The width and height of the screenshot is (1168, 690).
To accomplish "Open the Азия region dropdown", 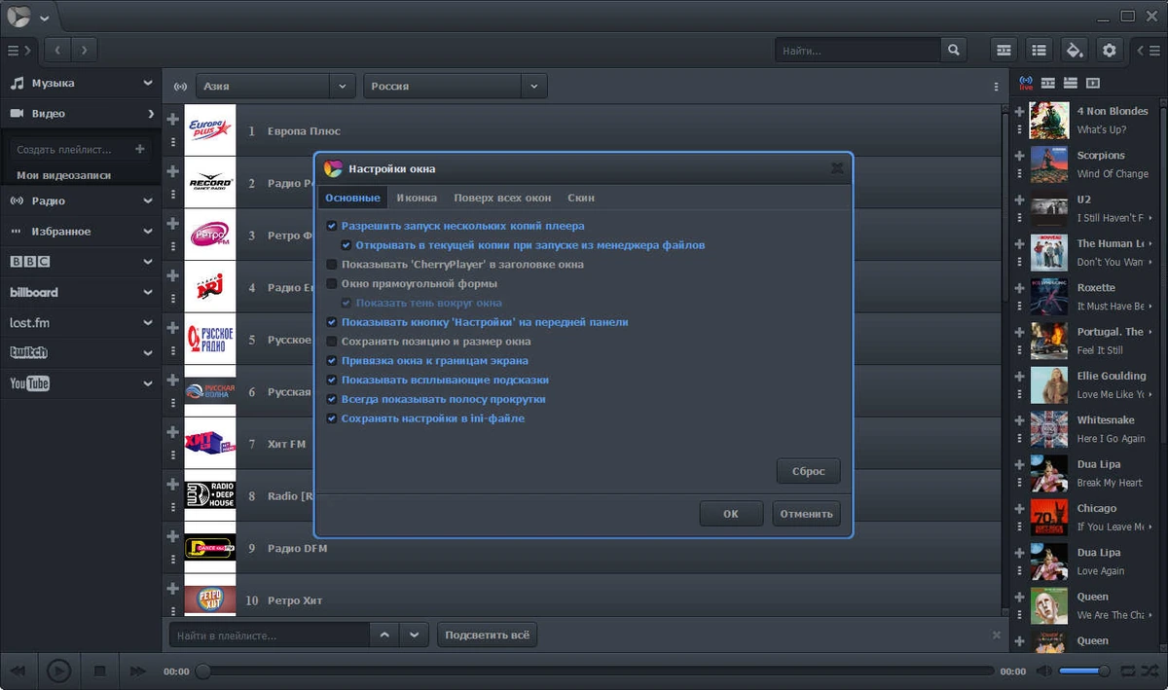I will click(275, 86).
